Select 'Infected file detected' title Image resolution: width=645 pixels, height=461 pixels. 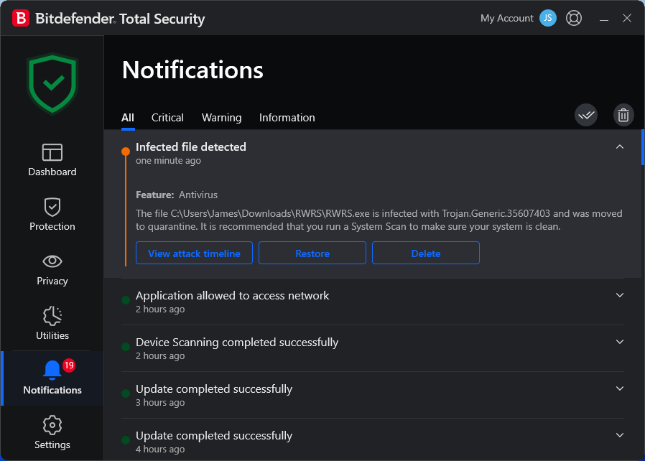(x=191, y=146)
